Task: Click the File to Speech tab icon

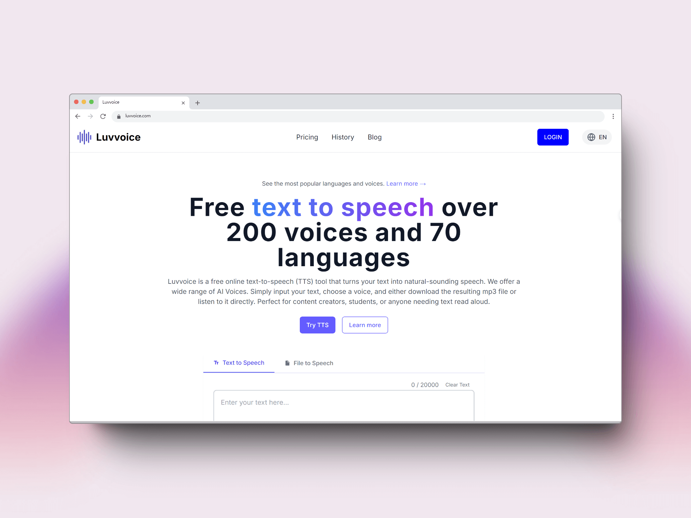Action: click(287, 362)
